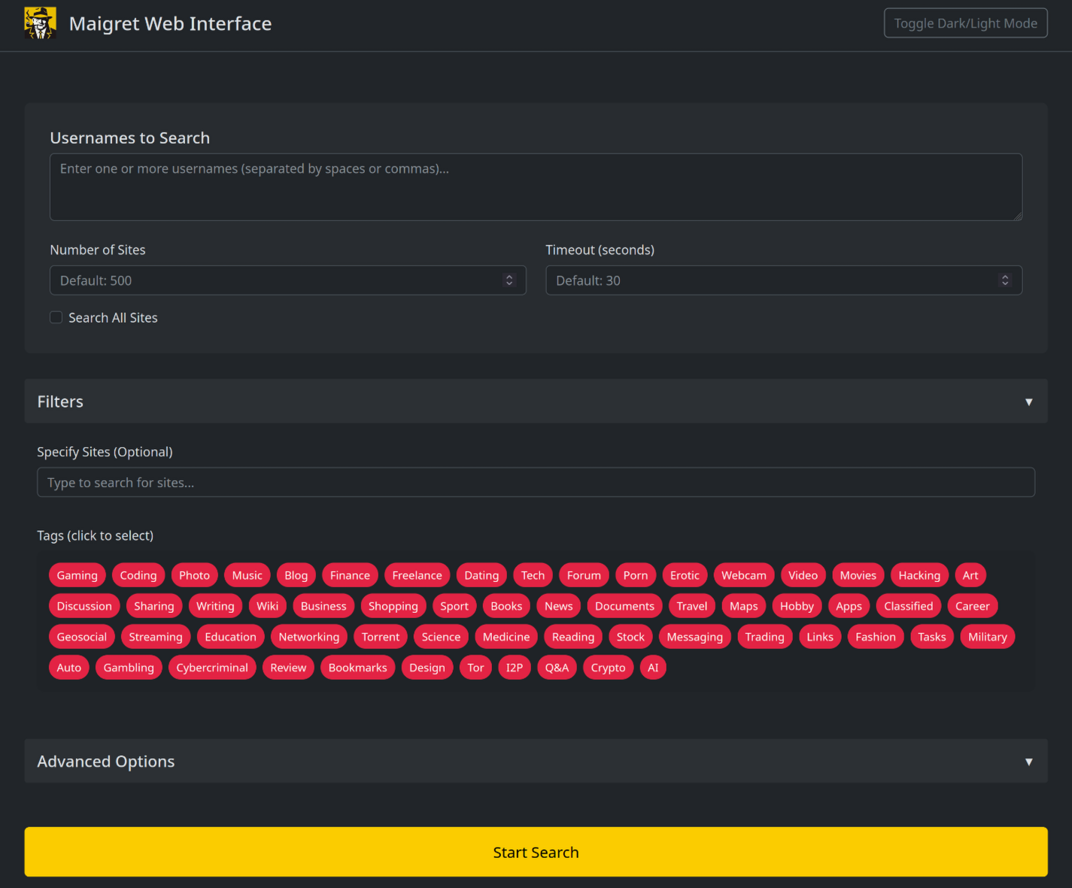This screenshot has width=1072, height=888.
Task: Select the Cybercriminal tag
Action: click(x=212, y=667)
